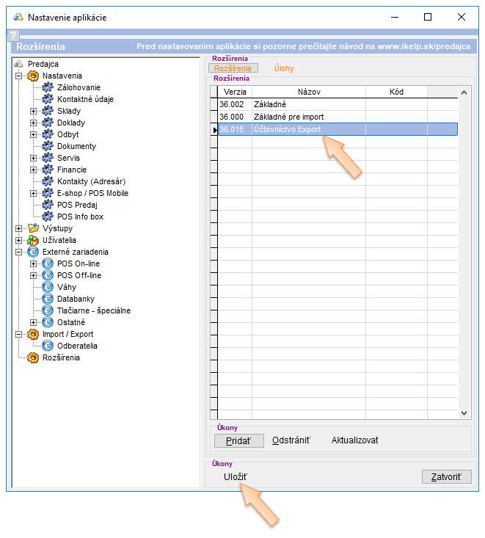
Task: Click the Váhy euro icon
Action: (48, 287)
